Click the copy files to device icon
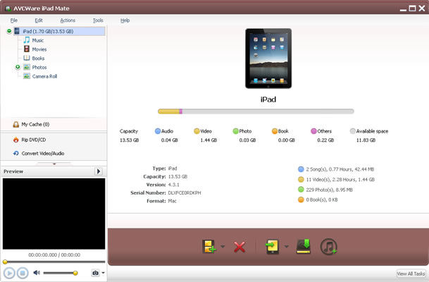 272,247
